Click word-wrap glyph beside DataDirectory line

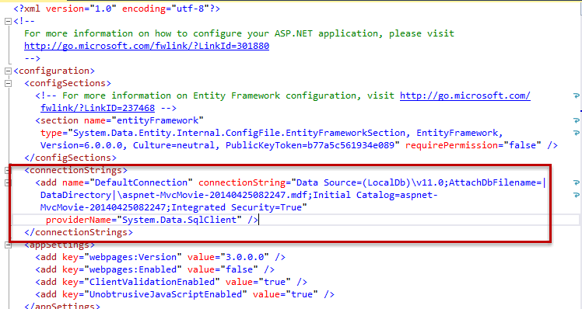(576, 195)
